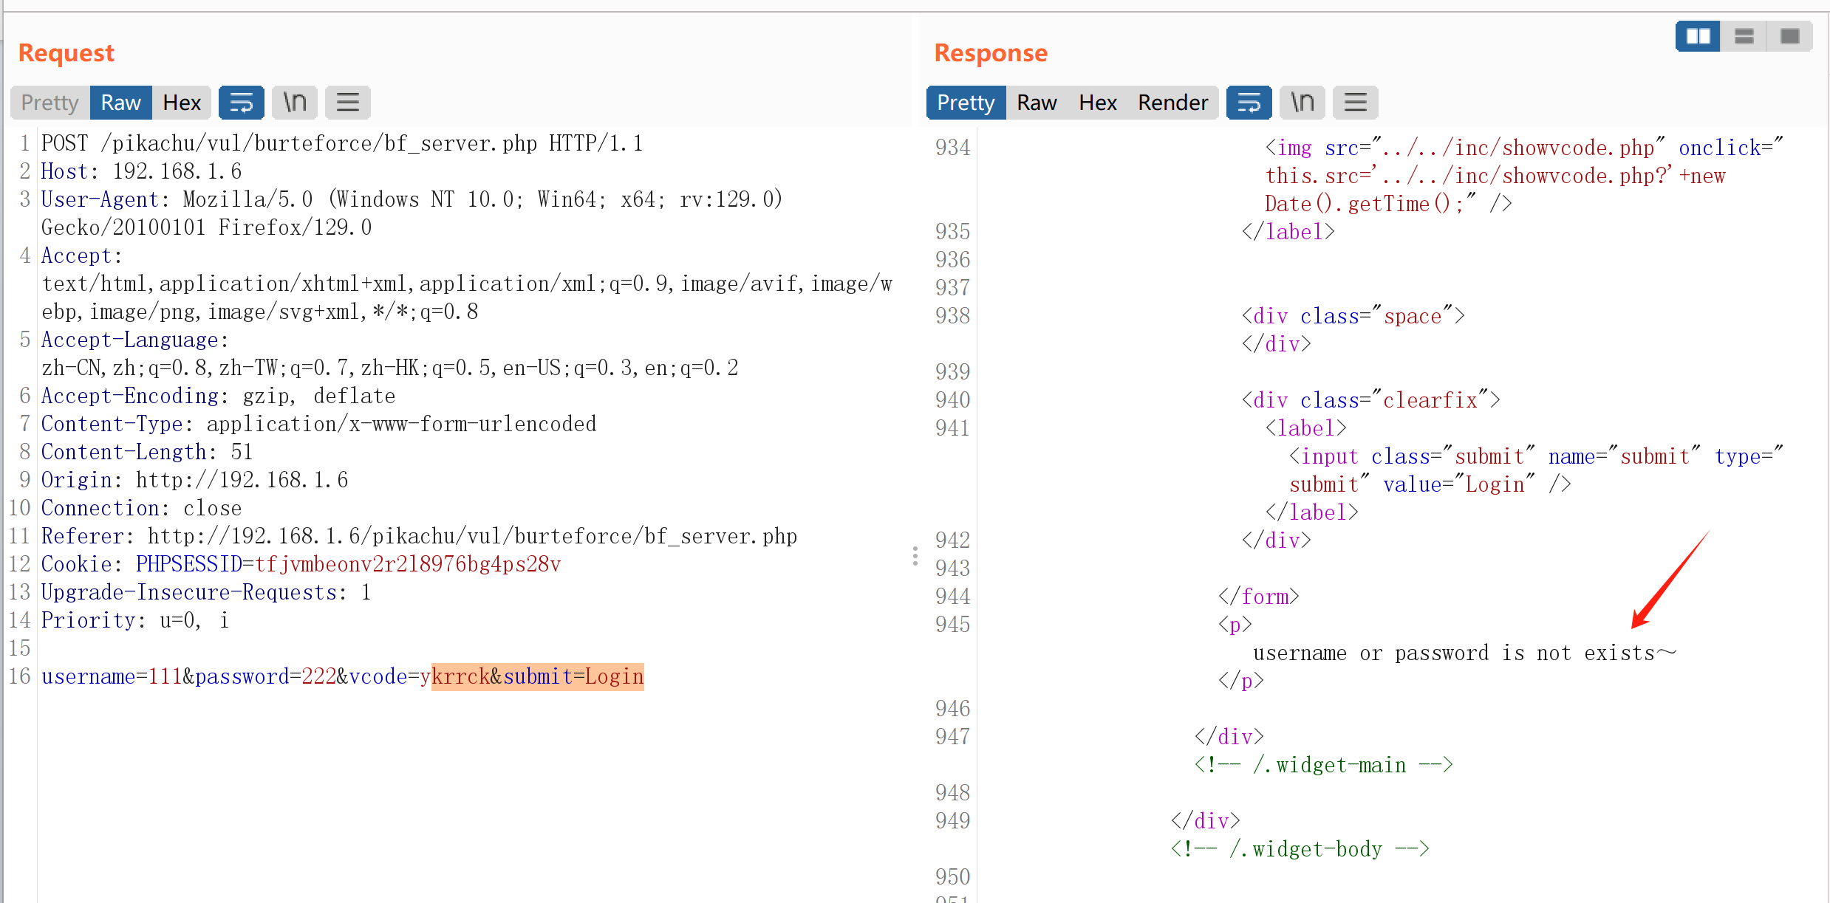
Task: Switch Response view to Hex
Action: pos(1097,103)
